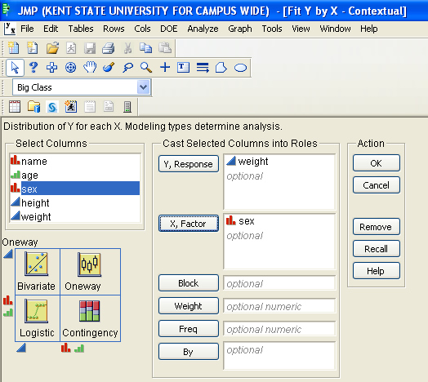The width and height of the screenshot is (428, 382).
Task: Click the Save disk toolbar icon
Action: 90,48
